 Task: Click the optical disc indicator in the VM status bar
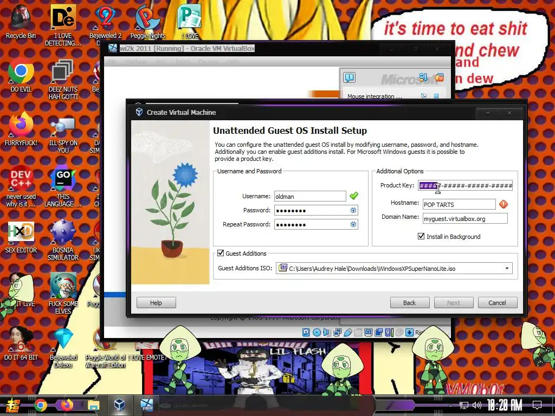pyautogui.click(x=317, y=332)
